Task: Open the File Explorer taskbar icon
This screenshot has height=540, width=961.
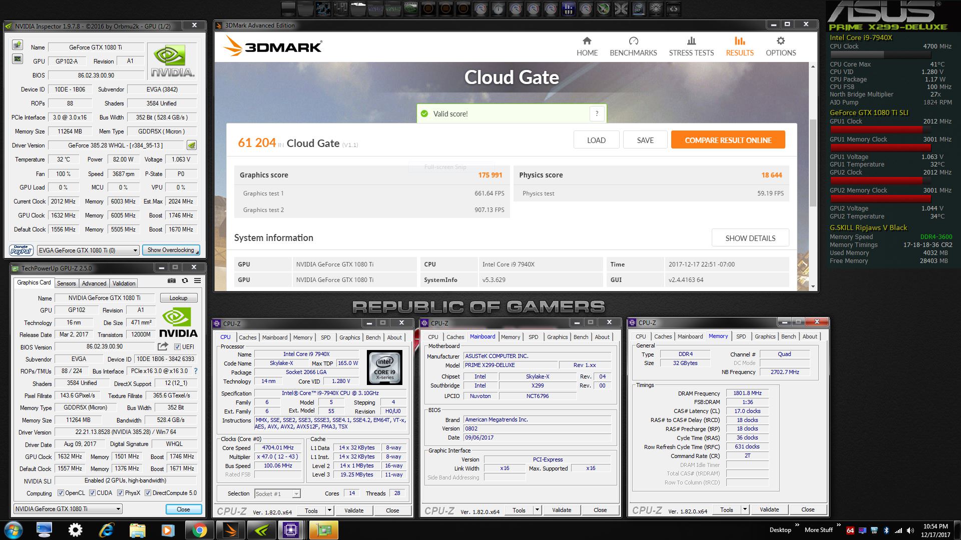Action: pos(137,530)
